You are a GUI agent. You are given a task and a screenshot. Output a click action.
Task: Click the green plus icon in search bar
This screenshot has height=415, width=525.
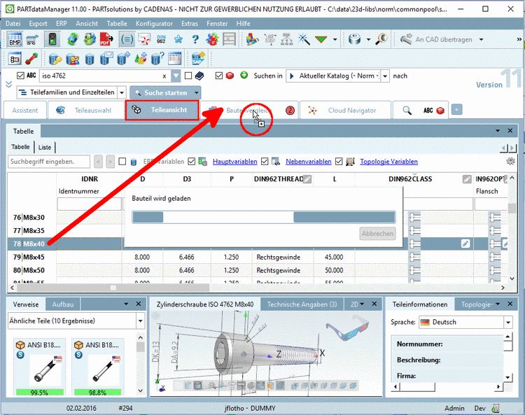point(244,76)
